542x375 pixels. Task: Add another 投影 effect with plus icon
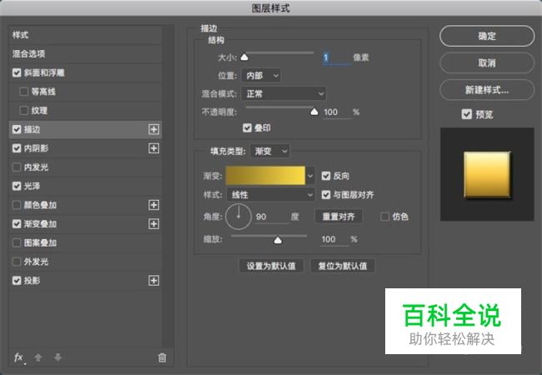click(153, 281)
